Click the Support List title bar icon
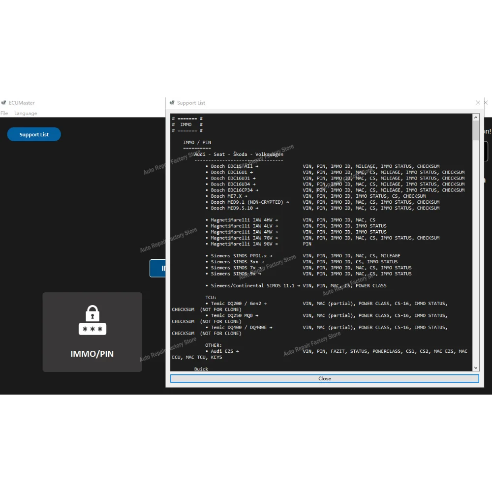This screenshot has height=492, width=492. point(172,103)
